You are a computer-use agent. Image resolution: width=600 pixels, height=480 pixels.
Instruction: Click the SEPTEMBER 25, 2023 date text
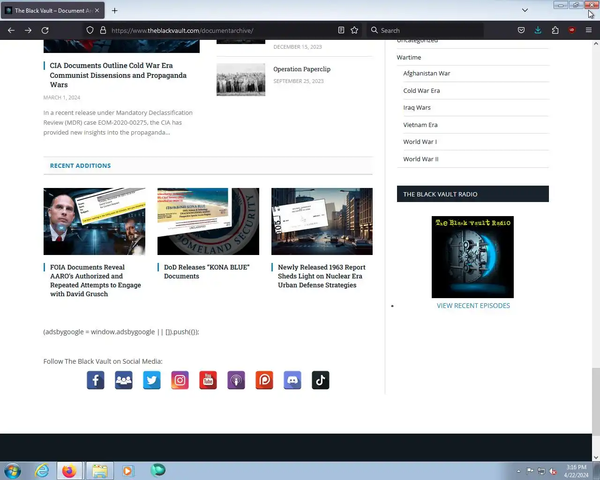pos(299,81)
